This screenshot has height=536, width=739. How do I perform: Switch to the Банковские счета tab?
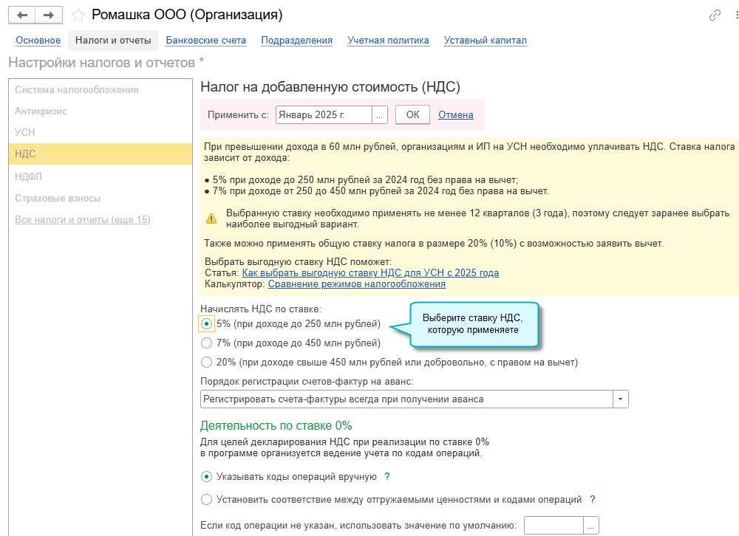tap(205, 41)
